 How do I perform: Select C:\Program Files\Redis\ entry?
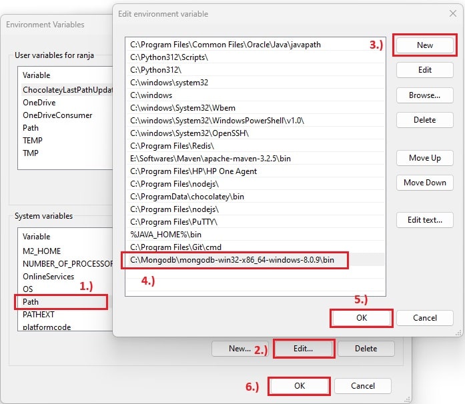click(255, 146)
